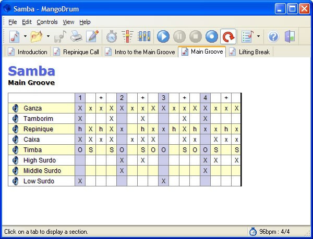The width and height of the screenshot is (313, 239).
Task: Switch to the Introduction tab
Action: click(x=28, y=52)
